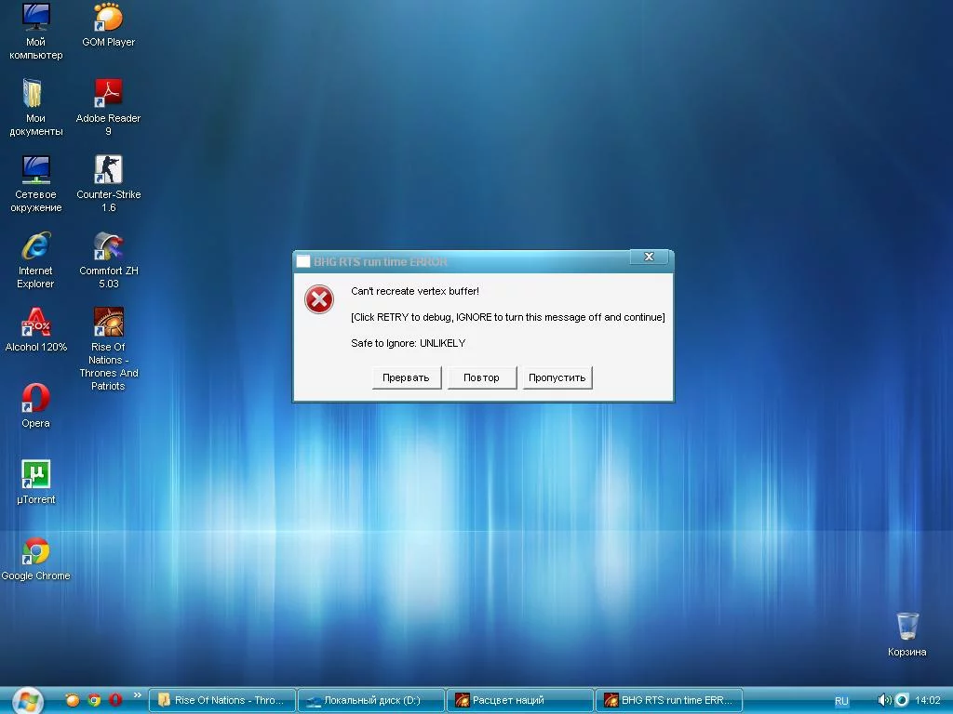Ignore the error with Пропустить
Screen dimensions: 953x714
coord(557,377)
